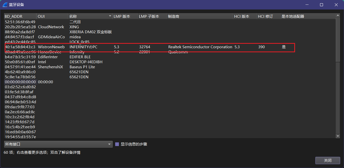The height and width of the screenshot is (168, 344).
Task: Select the EDIFIER BLE device row
Action: coord(80,57)
